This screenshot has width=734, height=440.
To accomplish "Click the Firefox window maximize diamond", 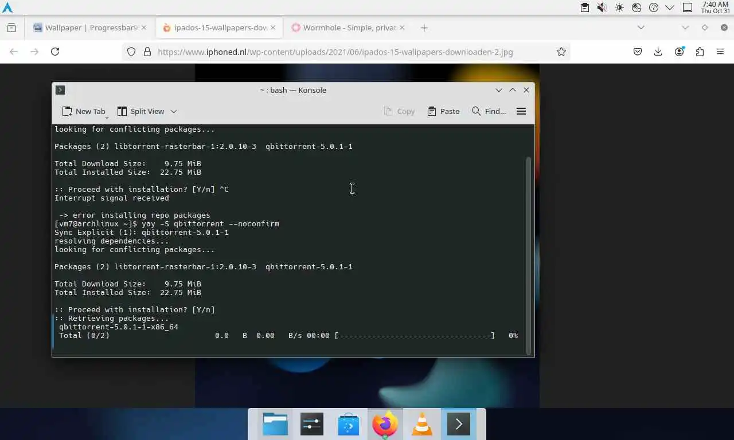I will (705, 27).
